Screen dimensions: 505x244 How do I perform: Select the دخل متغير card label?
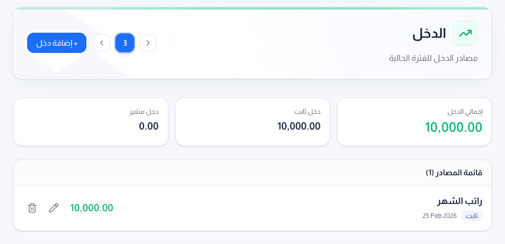144,112
